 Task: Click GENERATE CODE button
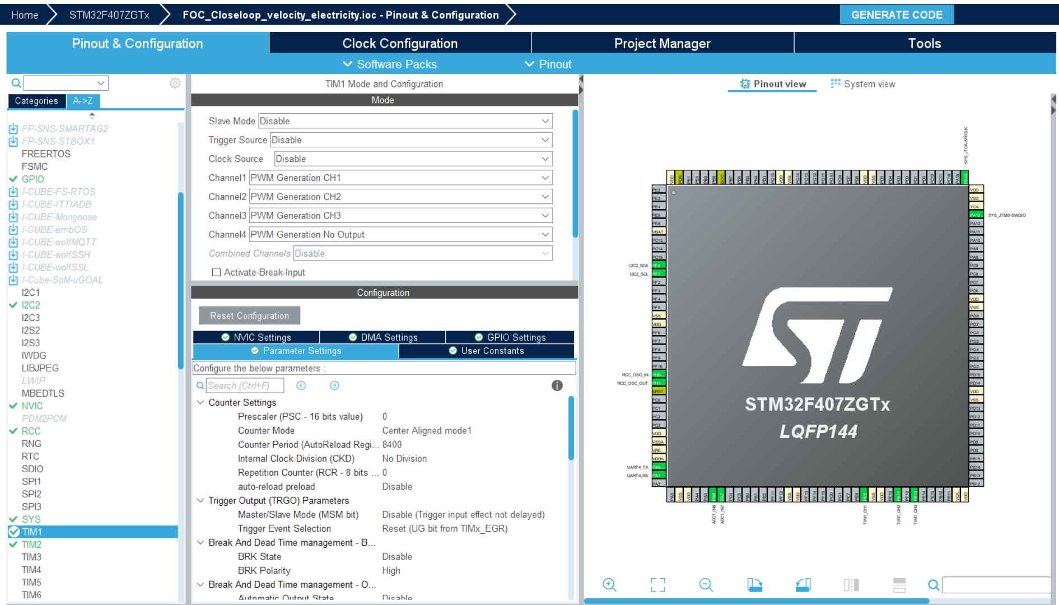click(x=897, y=15)
